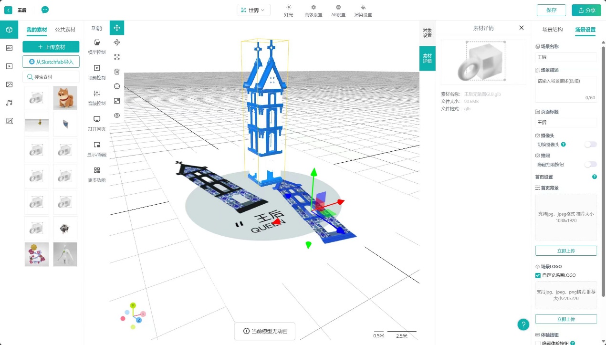Open the 灯光 lighting settings
The width and height of the screenshot is (606, 345).
coord(289,10)
